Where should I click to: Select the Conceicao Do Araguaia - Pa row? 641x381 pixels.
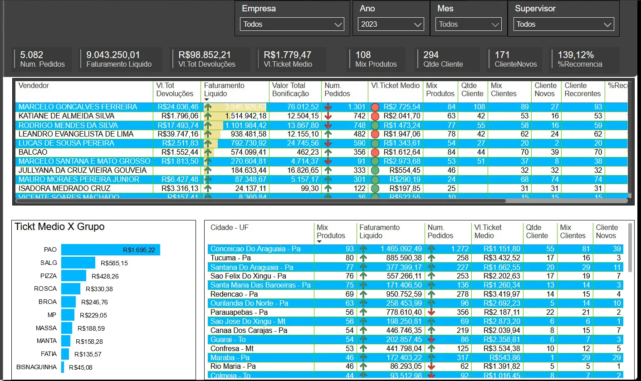point(256,249)
